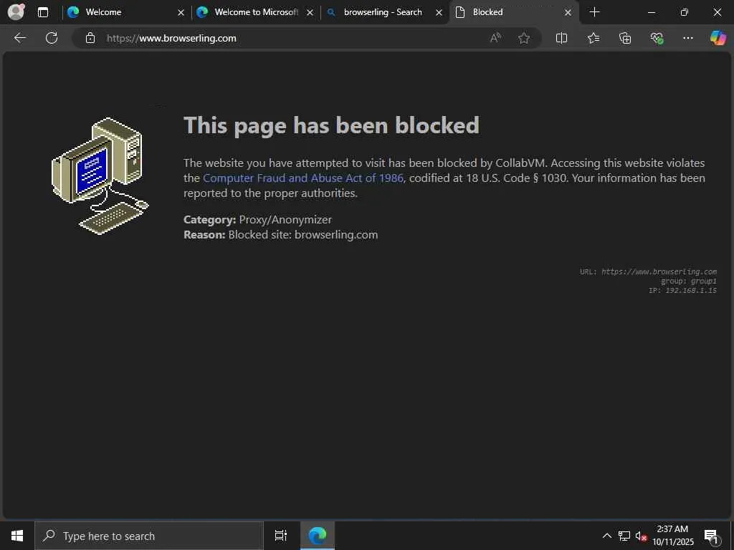This screenshot has width=734, height=550.
Task: Add this page to favorites star
Action: coord(524,38)
